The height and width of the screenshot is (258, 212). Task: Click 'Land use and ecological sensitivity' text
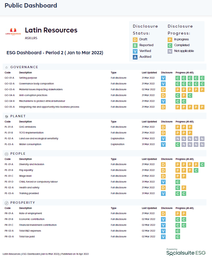(39, 138)
